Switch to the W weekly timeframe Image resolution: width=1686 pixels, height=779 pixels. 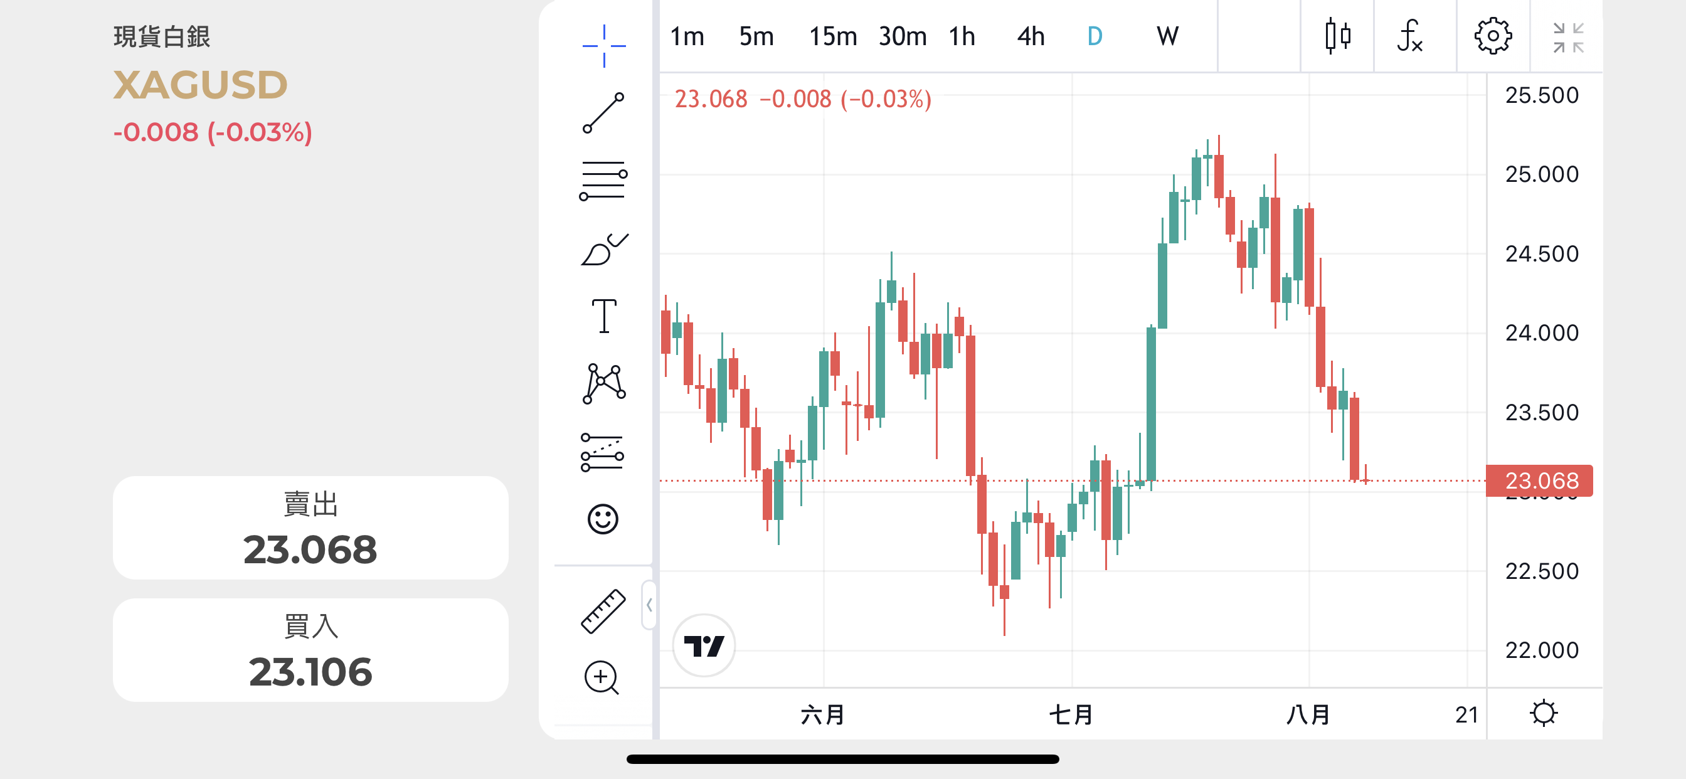pos(1167,36)
